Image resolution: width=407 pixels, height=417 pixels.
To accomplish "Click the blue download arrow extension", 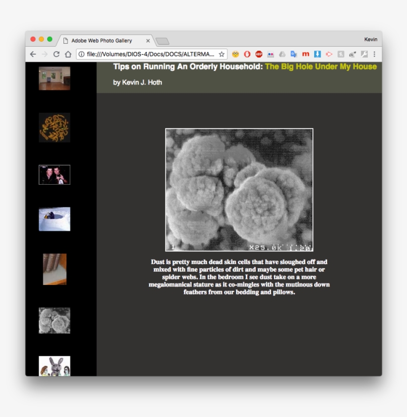I will 317,54.
